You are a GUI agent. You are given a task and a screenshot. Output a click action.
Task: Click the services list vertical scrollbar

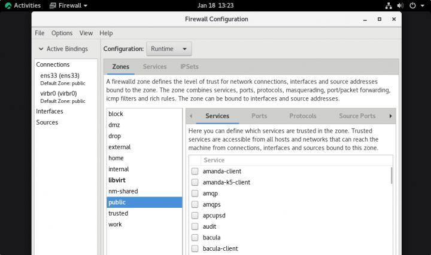tap(391, 176)
